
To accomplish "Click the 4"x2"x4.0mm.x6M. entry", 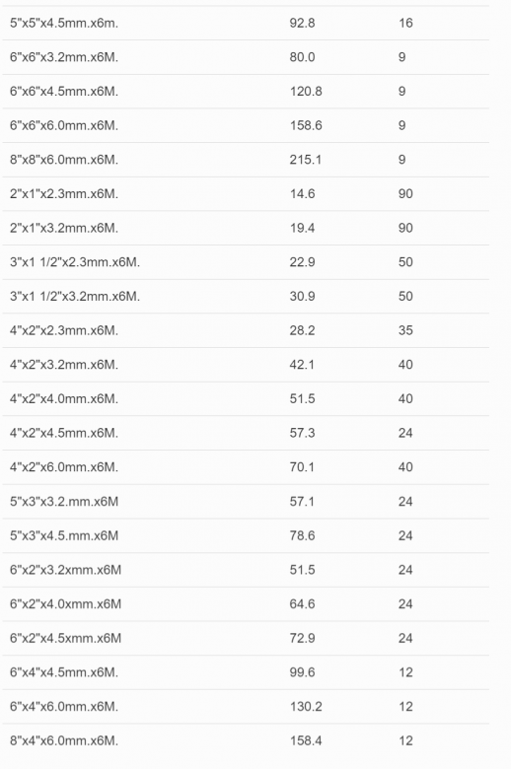I will click(x=64, y=399).
